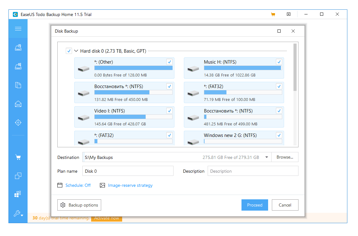Click the Description input field
Screen dimensions: 358x236
click(253, 171)
